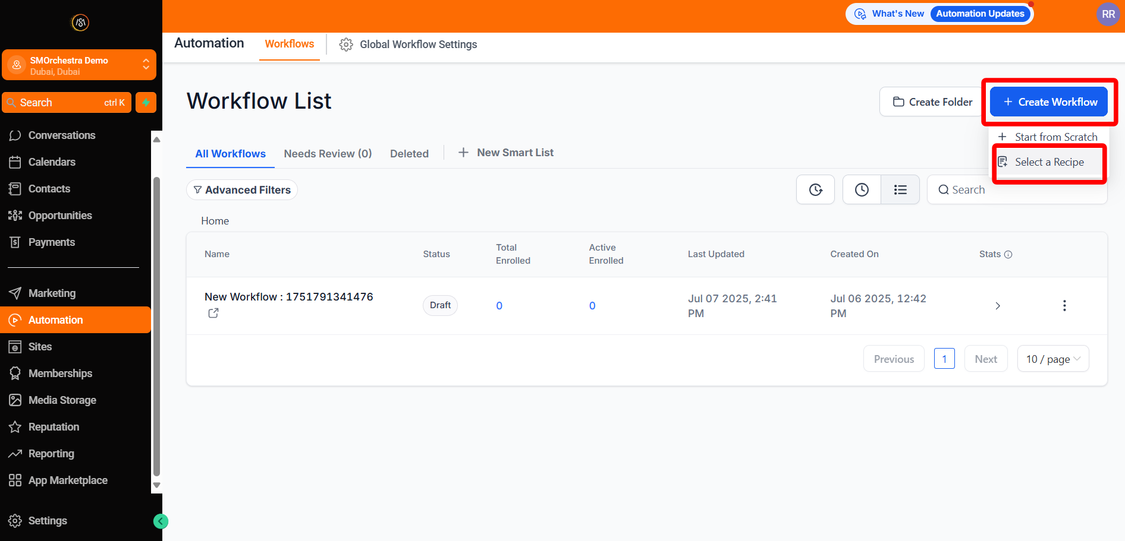This screenshot has width=1125, height=541.
Task: Click the clock history view icon
Action: coord(862,189)
